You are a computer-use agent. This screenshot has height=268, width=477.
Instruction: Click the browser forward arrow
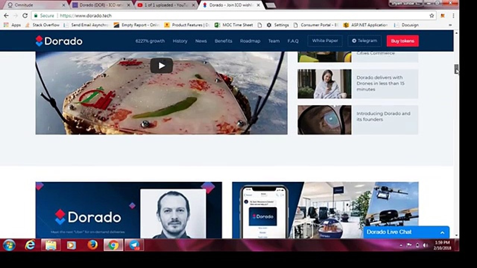16,16
